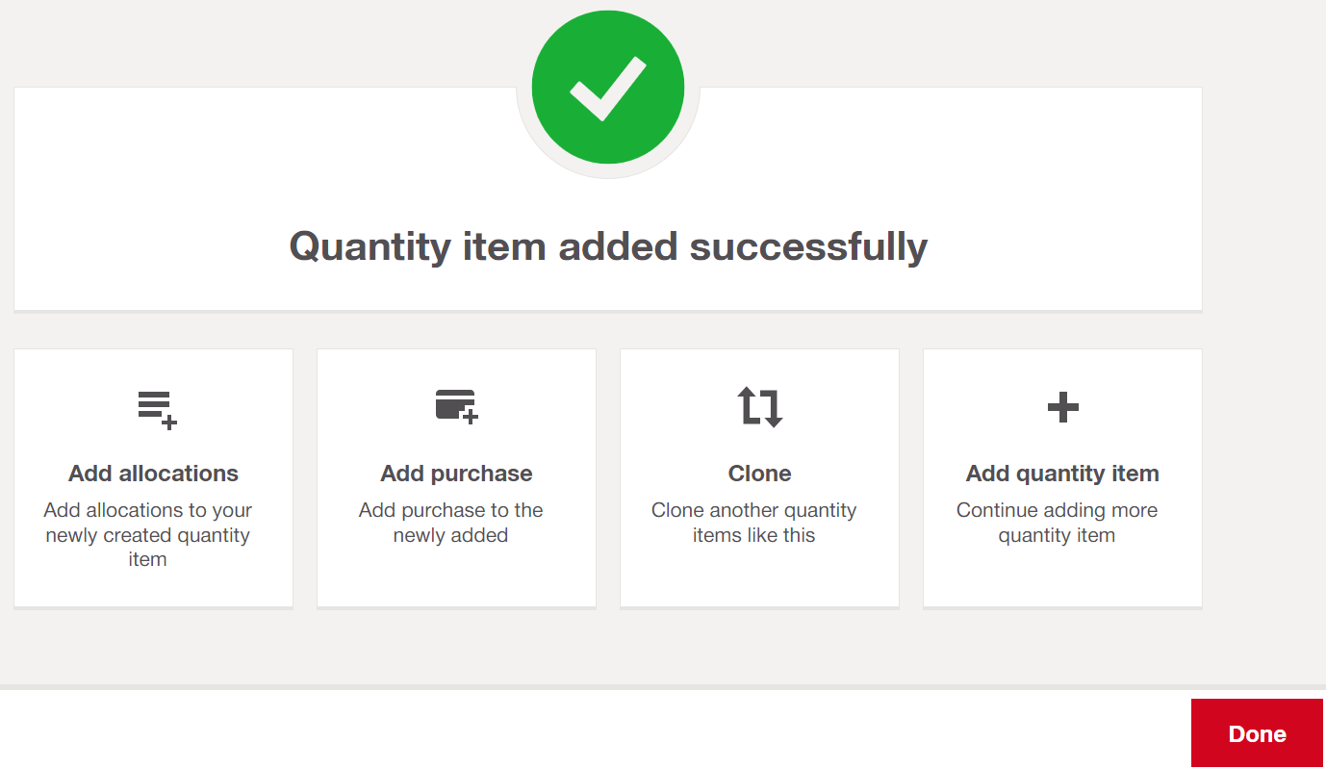Click the credit card Add purchase icon
The height and width of the screenshot is (769, 1326).
(x=456, y=406)
